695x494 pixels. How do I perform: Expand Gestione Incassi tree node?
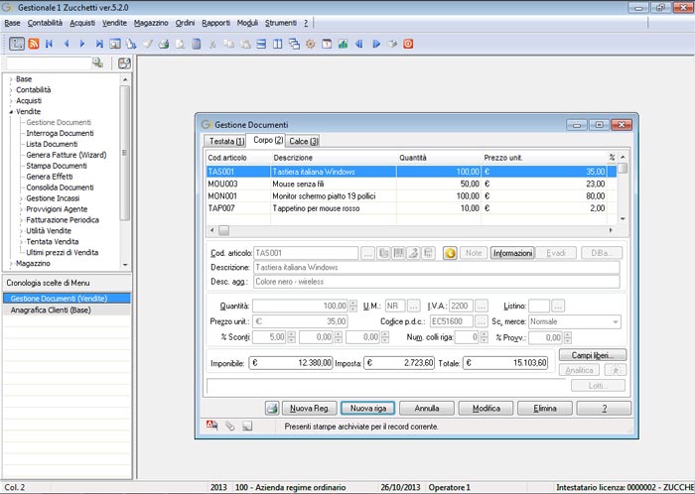tap(21, 198)
